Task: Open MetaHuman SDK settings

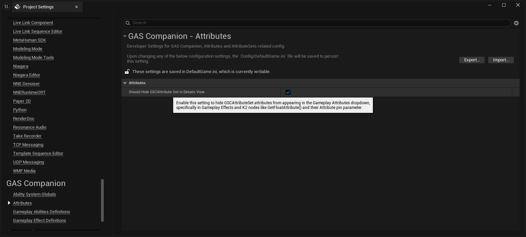Action: point(30,40)
